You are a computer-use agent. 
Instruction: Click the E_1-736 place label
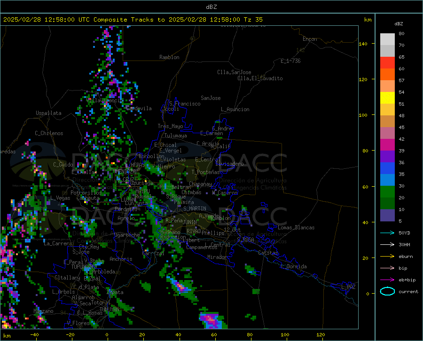pos(290,61)
